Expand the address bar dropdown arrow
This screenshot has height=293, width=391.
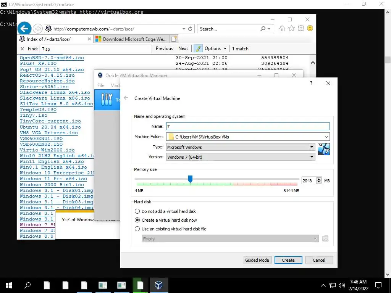pyautogui.click(x=184, y=29)
